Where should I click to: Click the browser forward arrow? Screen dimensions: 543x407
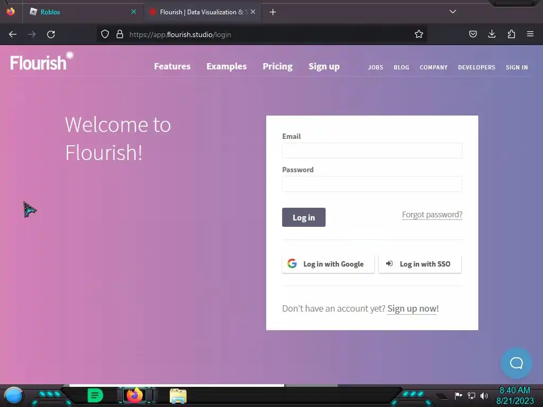[32, 34]
